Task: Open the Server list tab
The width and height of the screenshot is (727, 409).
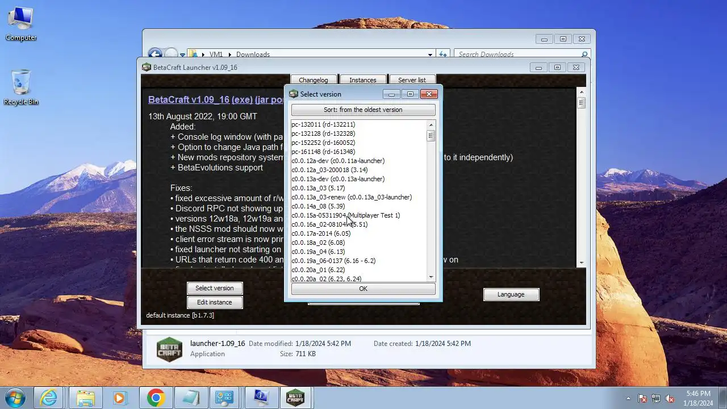Action: tap(412, 80)
